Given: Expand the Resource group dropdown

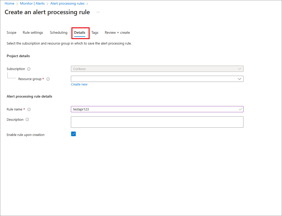Looking at the screenshot, I should [157, 79].
